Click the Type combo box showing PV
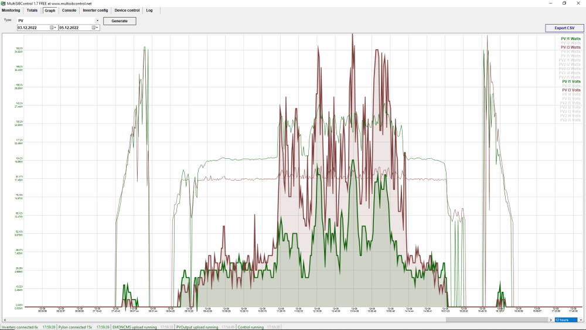586x330 pixels. (58, 21)
